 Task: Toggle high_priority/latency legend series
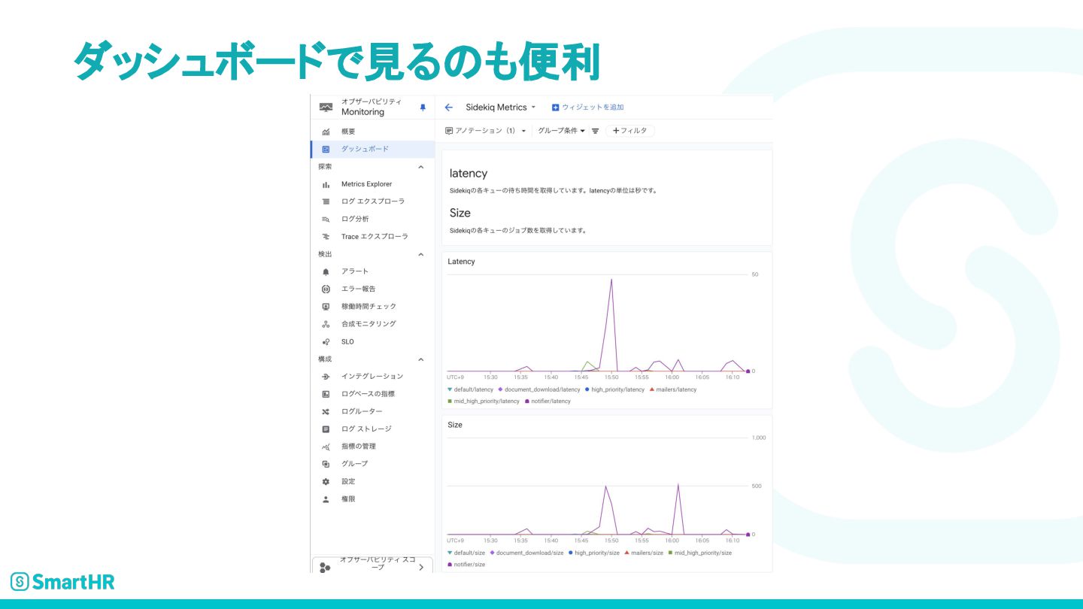[614, 389]
